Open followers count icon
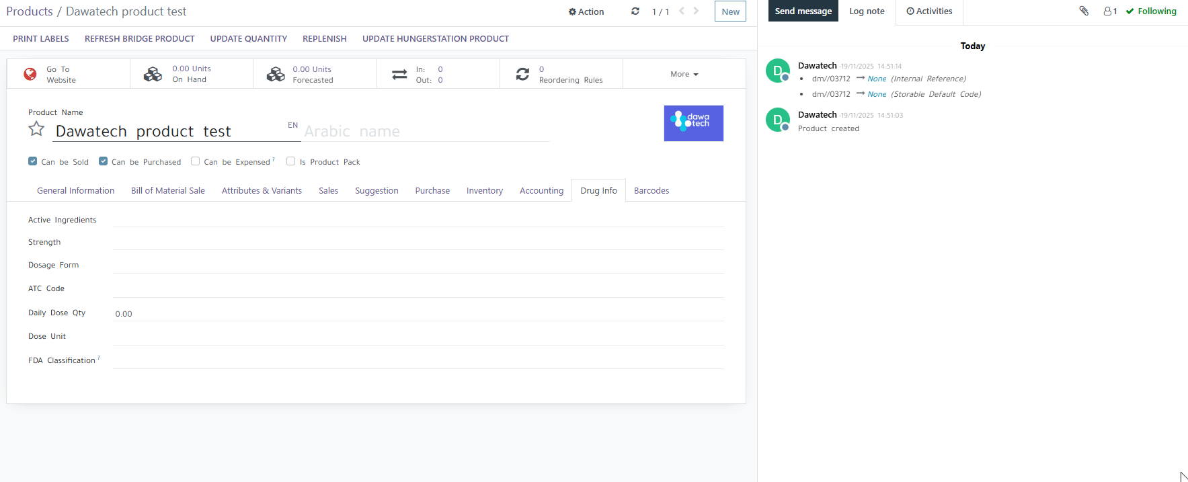Viewport: 1188px width, 482px height. click(x=1110, y=11)
